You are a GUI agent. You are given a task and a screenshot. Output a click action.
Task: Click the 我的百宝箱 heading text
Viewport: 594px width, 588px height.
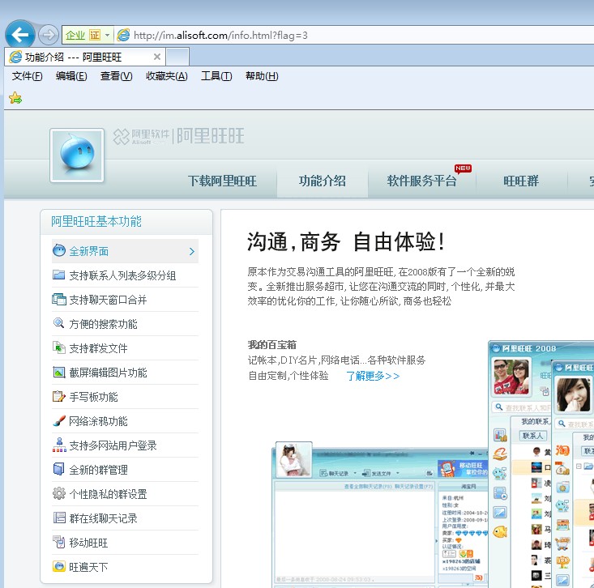tap(272, 344)
